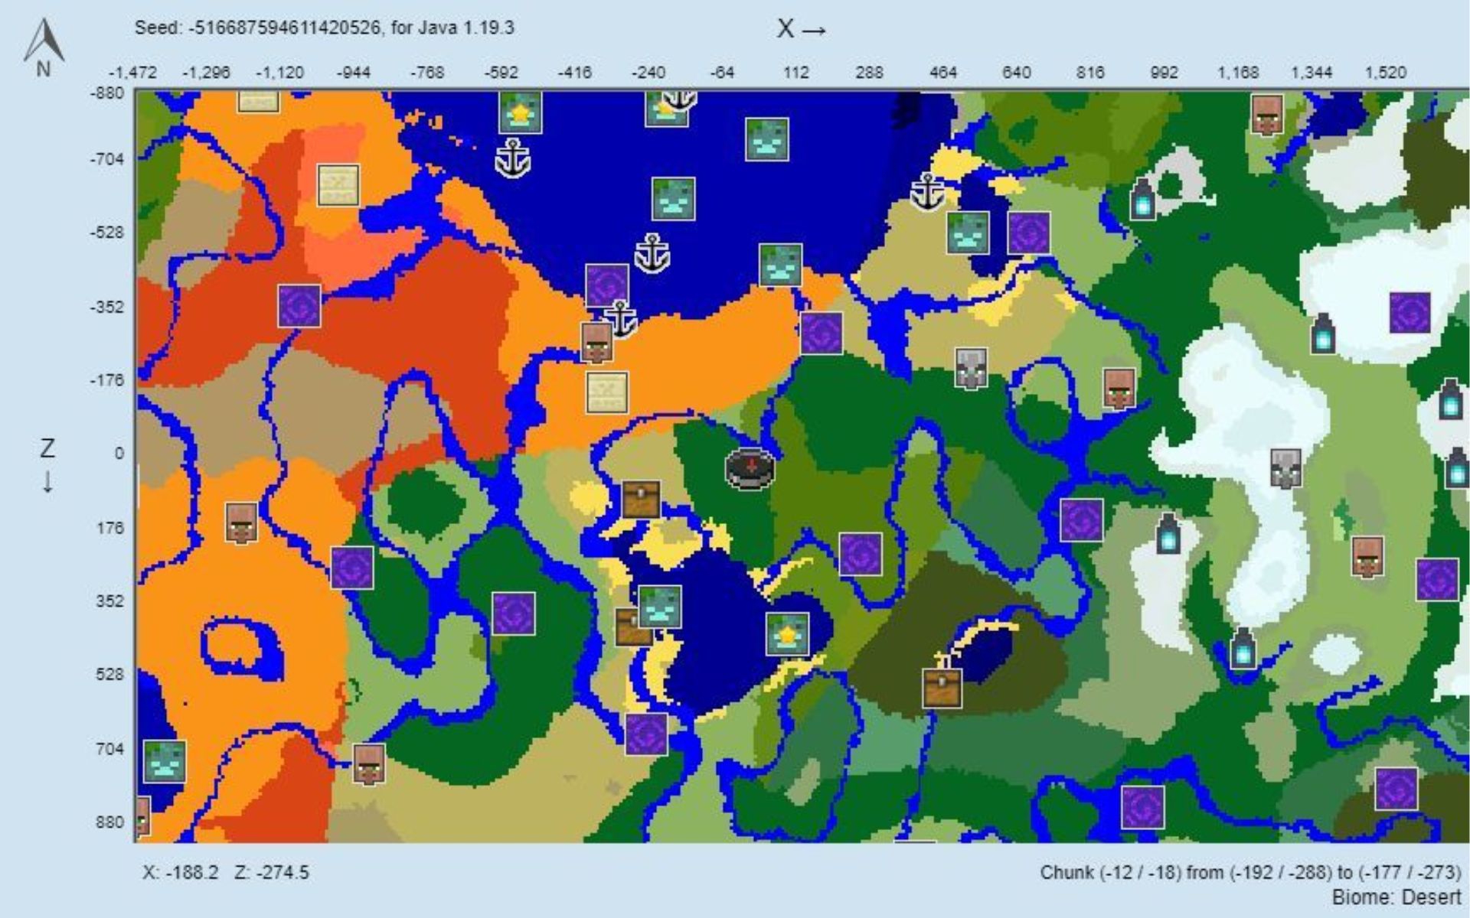Viewport: 1470px width, 918px height.
Task: Select the village icon in the top right
Action: 1267,114
